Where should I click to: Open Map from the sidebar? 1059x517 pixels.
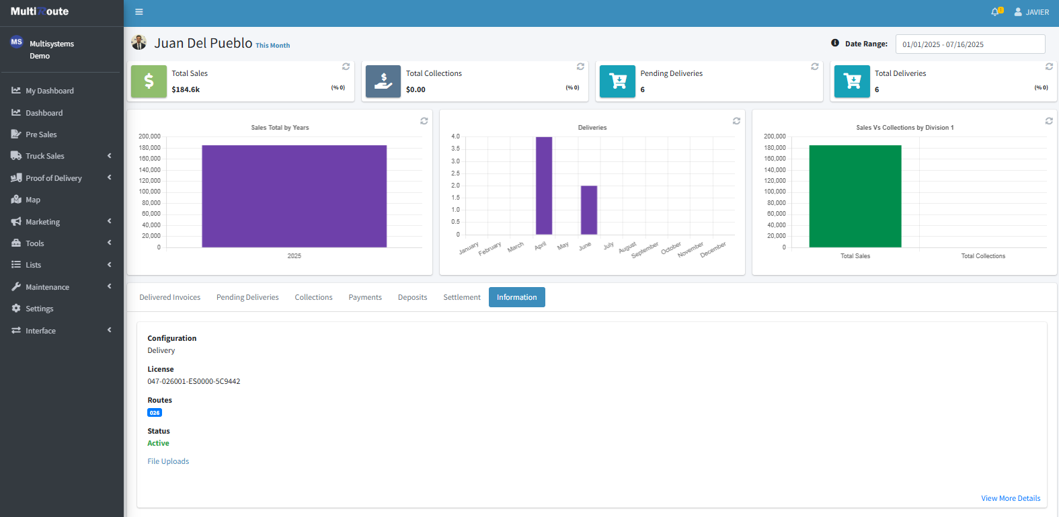33,200
